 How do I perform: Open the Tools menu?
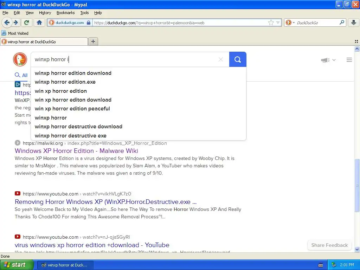(x=84, y=13)
